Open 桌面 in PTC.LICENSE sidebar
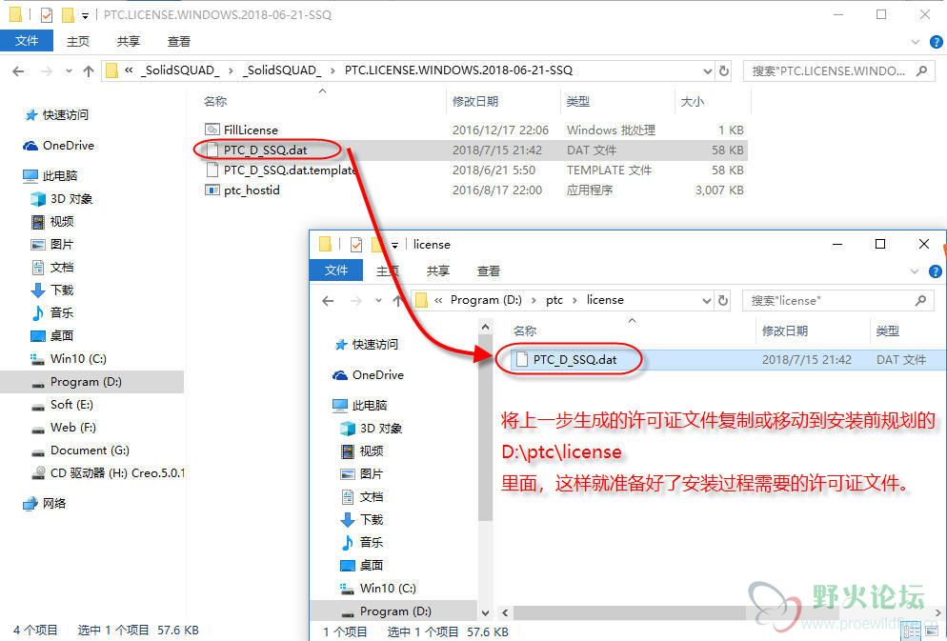The image size is (947, 641). (x=53, y=335)
